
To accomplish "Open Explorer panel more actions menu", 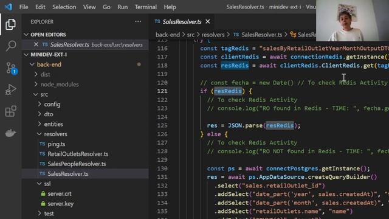I will [138, 22].
